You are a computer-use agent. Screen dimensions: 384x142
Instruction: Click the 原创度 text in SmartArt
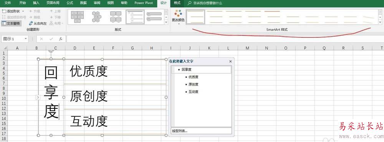tap(89, 96)
